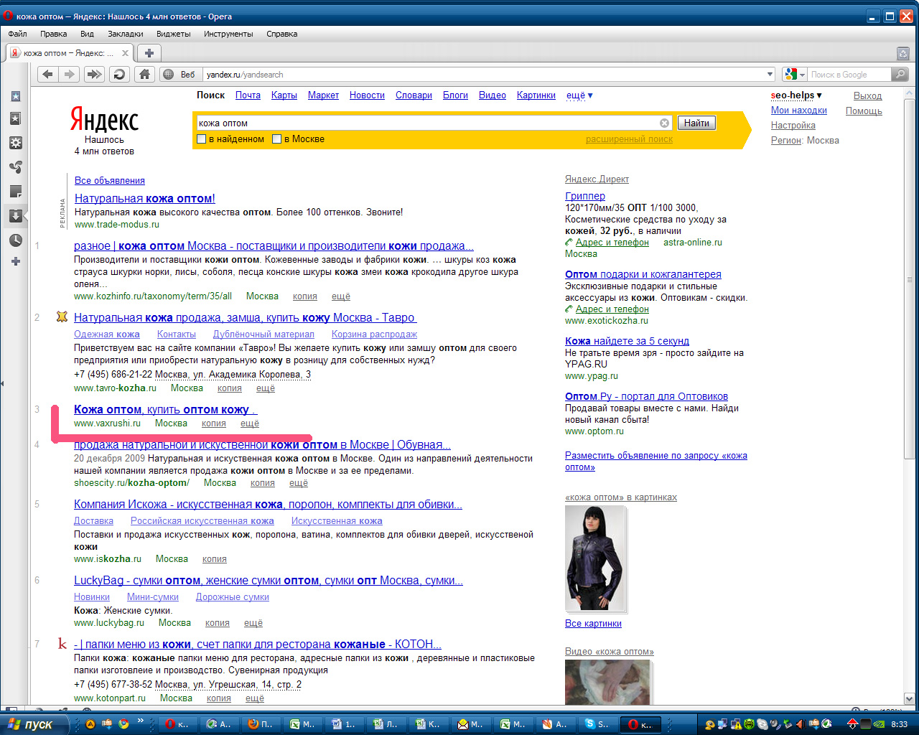
Task: Open the Downloads arrow panel in sidebar
Action: click(x=16, y=215)
